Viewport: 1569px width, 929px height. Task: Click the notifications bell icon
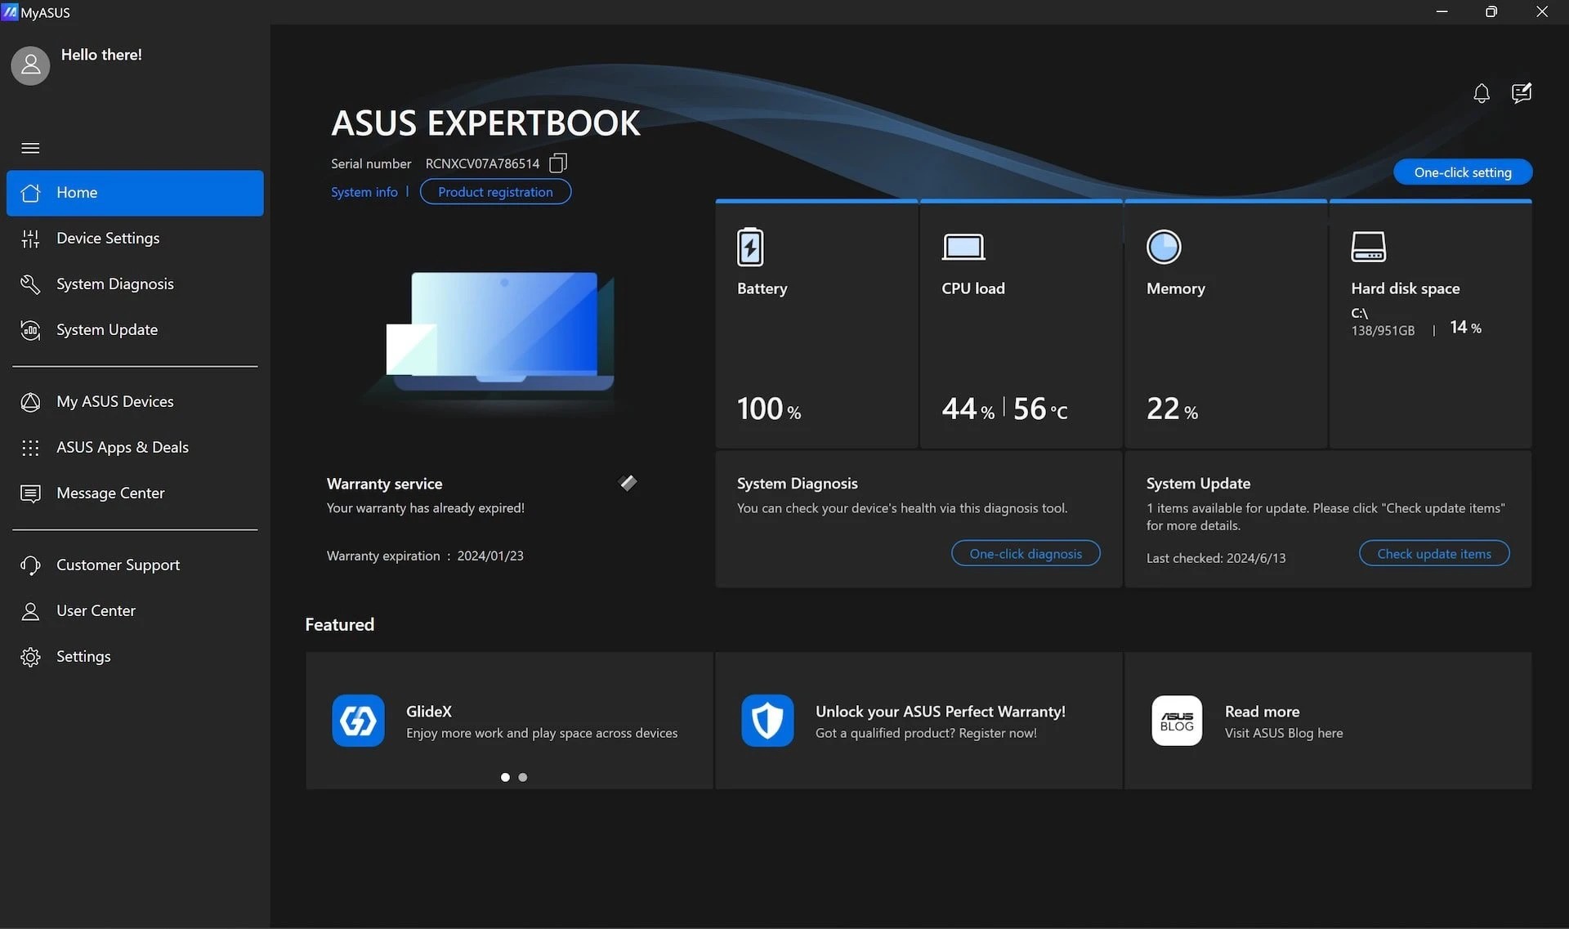tap(1482, 92)
